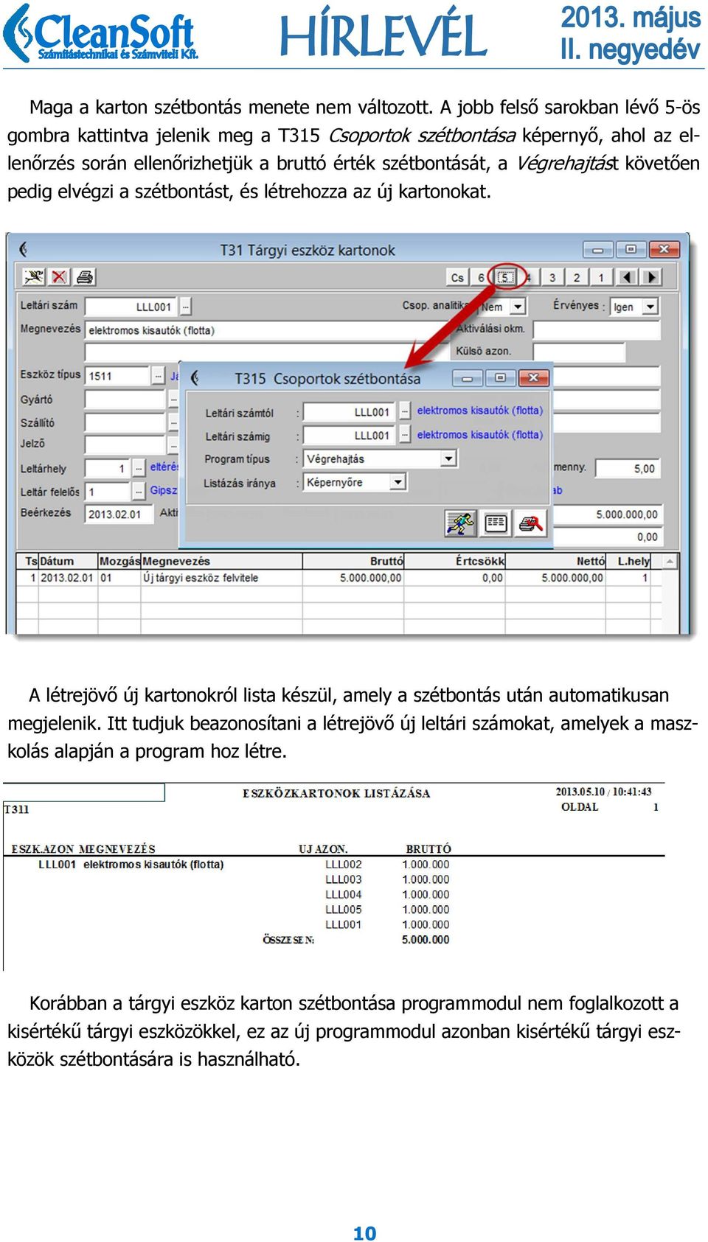Click LLL005 in the report list
This screenshot has height=1242, width=708.
click(x=344, y=910)
